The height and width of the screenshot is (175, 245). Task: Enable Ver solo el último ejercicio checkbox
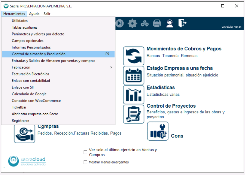click(85, 152)
